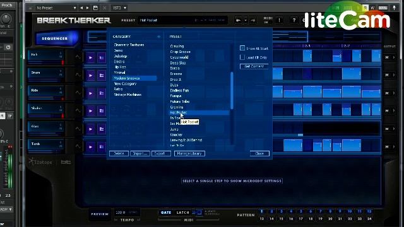Image resolution: width=404 pixels, height=227 pixels.
Task: Toggle Show At Start checkbox
Action: pos(242,48)
